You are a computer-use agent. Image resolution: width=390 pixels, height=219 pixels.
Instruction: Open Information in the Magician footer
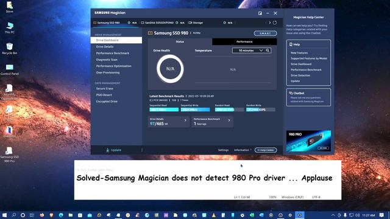pos(241,150)
